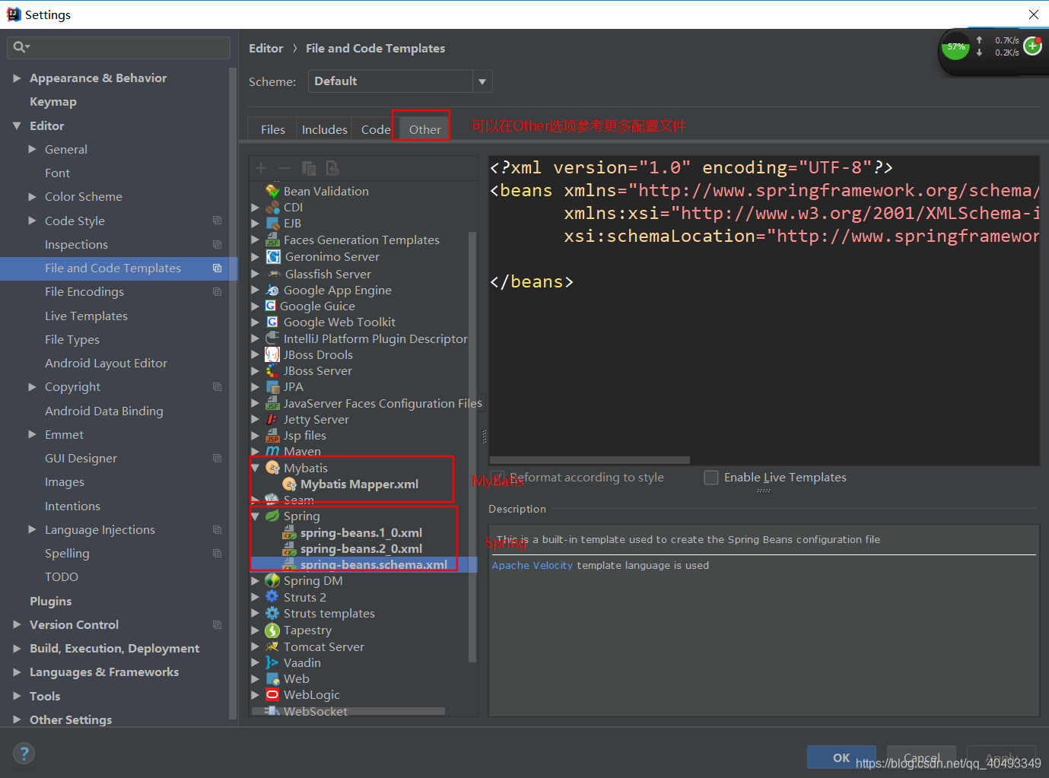The height and width of the screenshot is (778, 1049).
Task: Click the Editor breadcrumb
Action: point(265,48)
